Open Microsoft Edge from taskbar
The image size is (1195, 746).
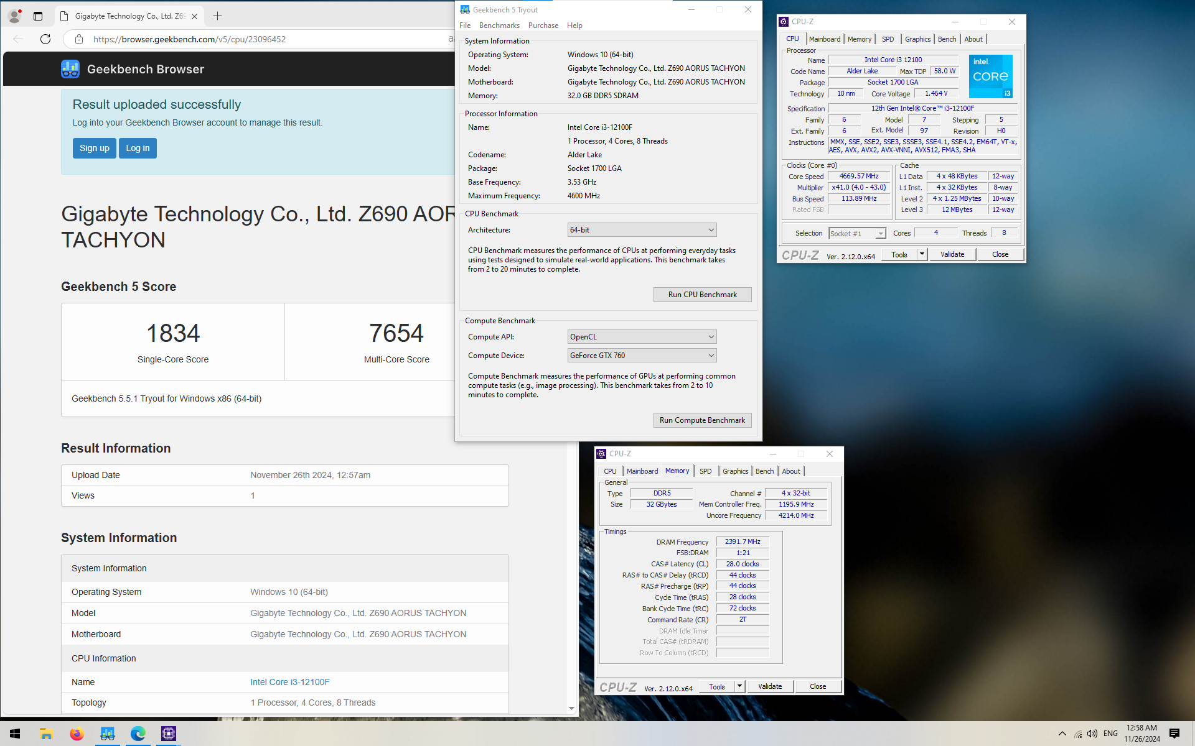coord(138,734)
